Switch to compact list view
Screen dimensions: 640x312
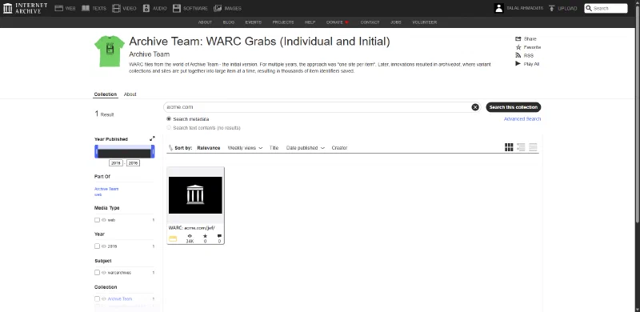tap(533, 147)
